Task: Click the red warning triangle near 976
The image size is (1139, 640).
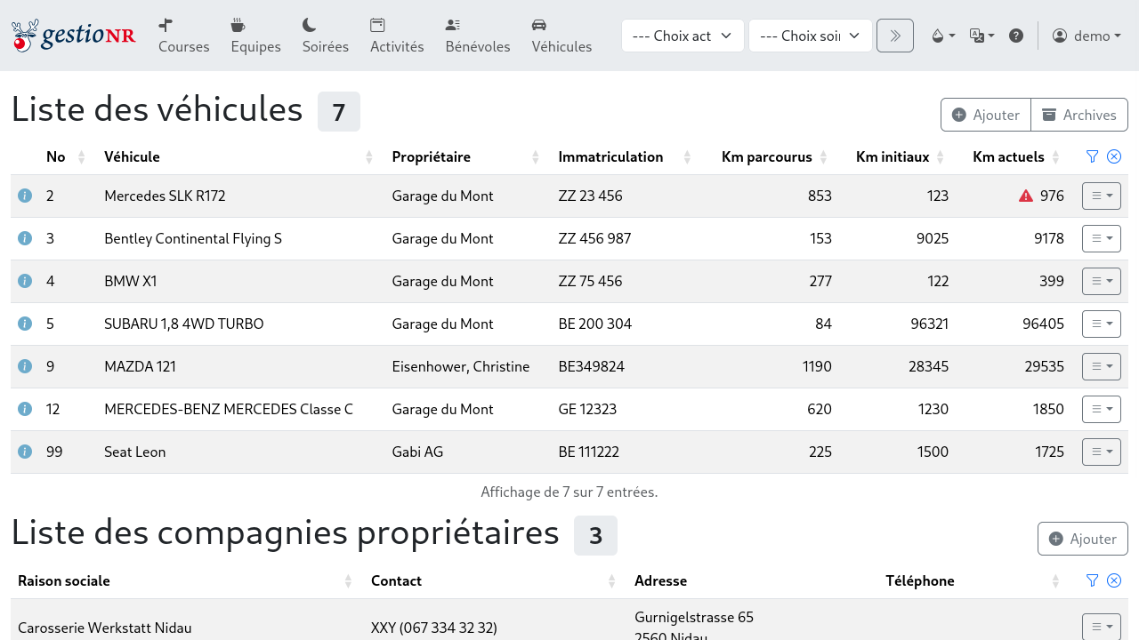Action: point(1025,195)
